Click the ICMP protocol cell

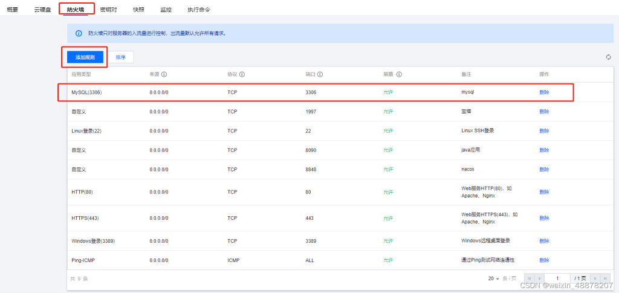(x=234, y=260)
